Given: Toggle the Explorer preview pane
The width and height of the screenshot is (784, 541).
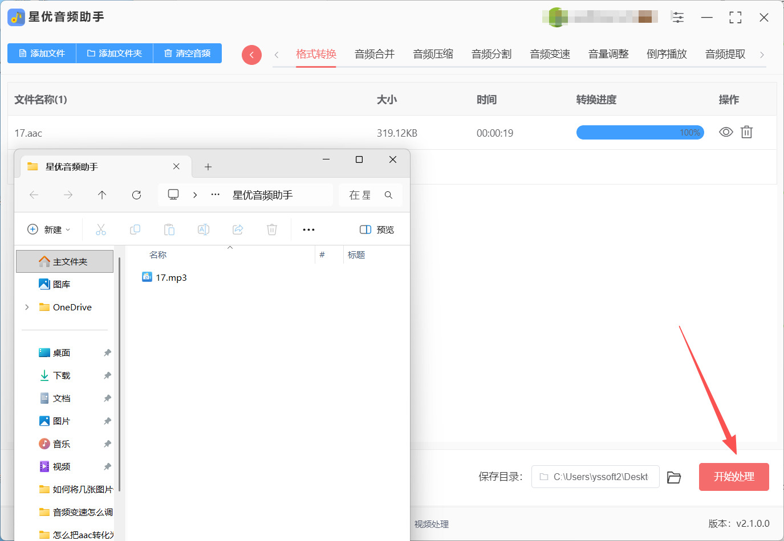Looking at the screenshot, I should pyautogui.click(x=377, y=229).
